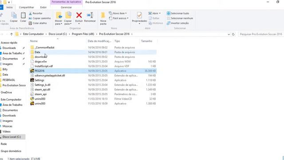This screenshot has height=160, width=284.
Task: Click Pro Evolution Soccer 2016 breadcrumb
Action: (x=114, y=34)
